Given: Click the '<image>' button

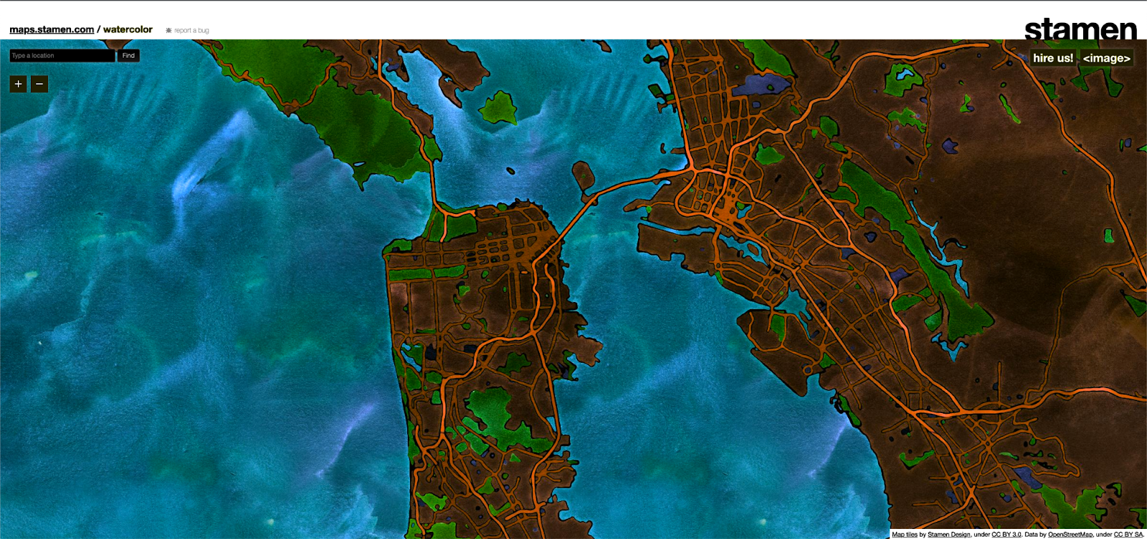Looking at the screenshot, I should coord(1106,58).
